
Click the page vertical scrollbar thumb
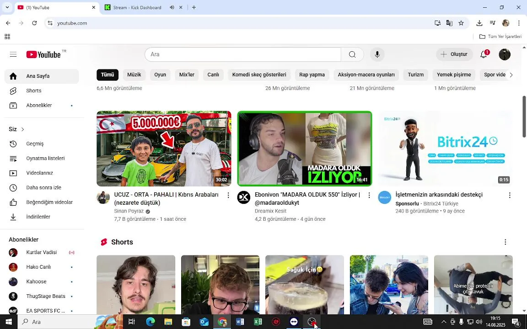coord(524,117)
